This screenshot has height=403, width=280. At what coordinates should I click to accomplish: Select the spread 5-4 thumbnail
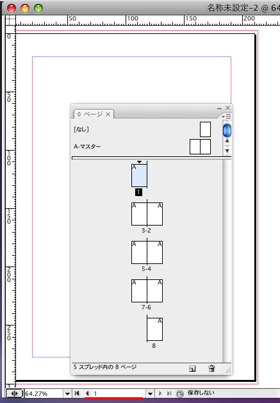[x=147, y=252]
